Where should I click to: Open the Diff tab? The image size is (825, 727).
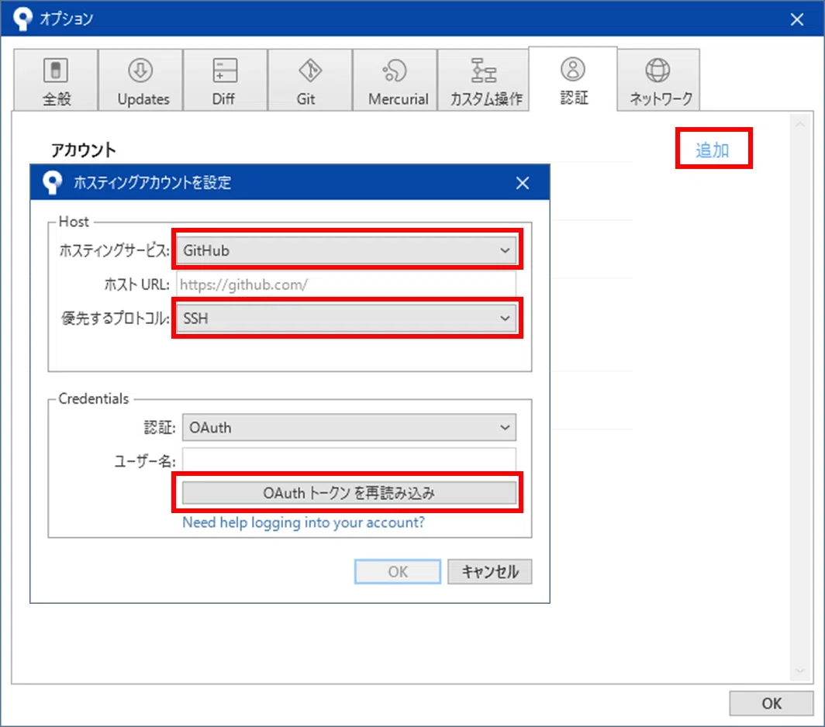(x=225, y=81)
